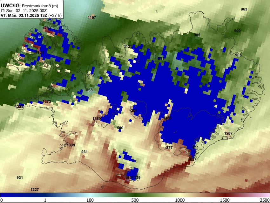Click the map value 253
The image size is (270, 203).
[89, 90]
